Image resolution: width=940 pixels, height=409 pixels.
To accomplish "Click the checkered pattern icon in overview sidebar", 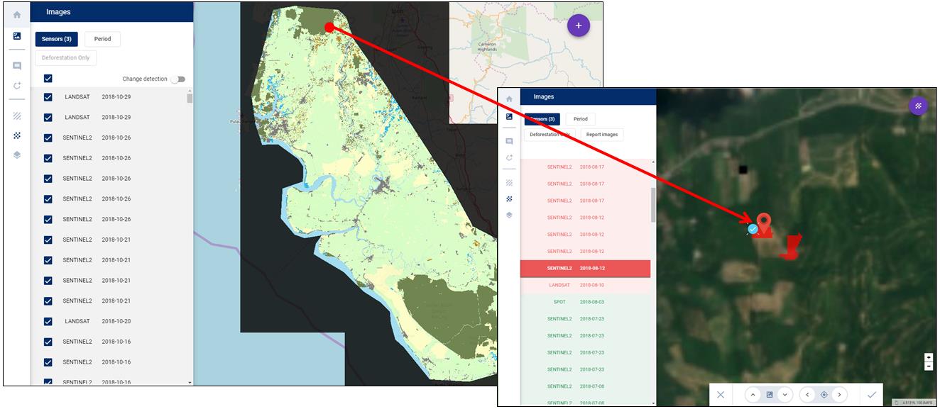I will [17, 135].
